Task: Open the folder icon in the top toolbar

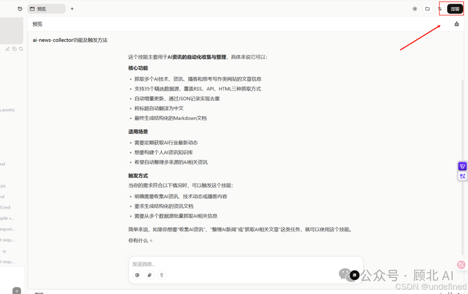Action: pos(427,8)
